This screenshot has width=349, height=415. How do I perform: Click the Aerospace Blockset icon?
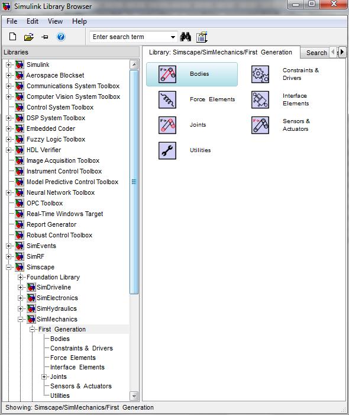tap(20, 75)
